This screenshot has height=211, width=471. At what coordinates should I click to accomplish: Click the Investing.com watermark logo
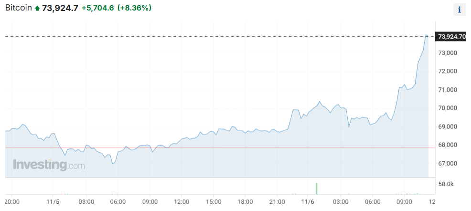tap(49, 165)
